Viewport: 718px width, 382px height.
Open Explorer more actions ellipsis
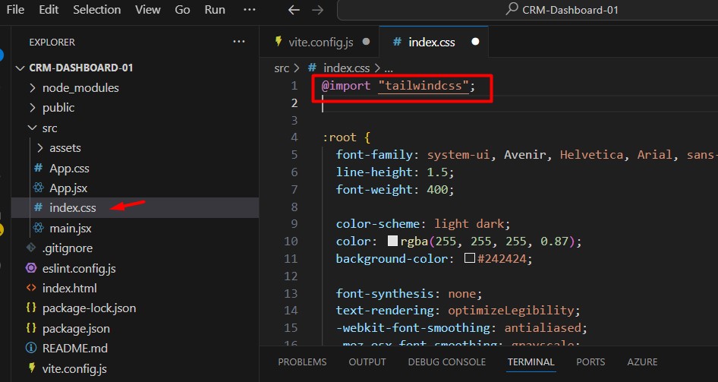(239, 42)
